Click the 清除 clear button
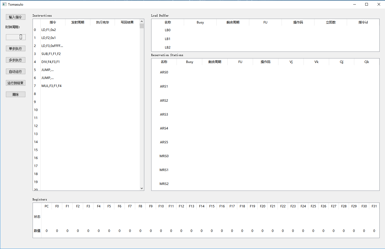This screenshot has height=249, width=385. click(x=15, y=94)
